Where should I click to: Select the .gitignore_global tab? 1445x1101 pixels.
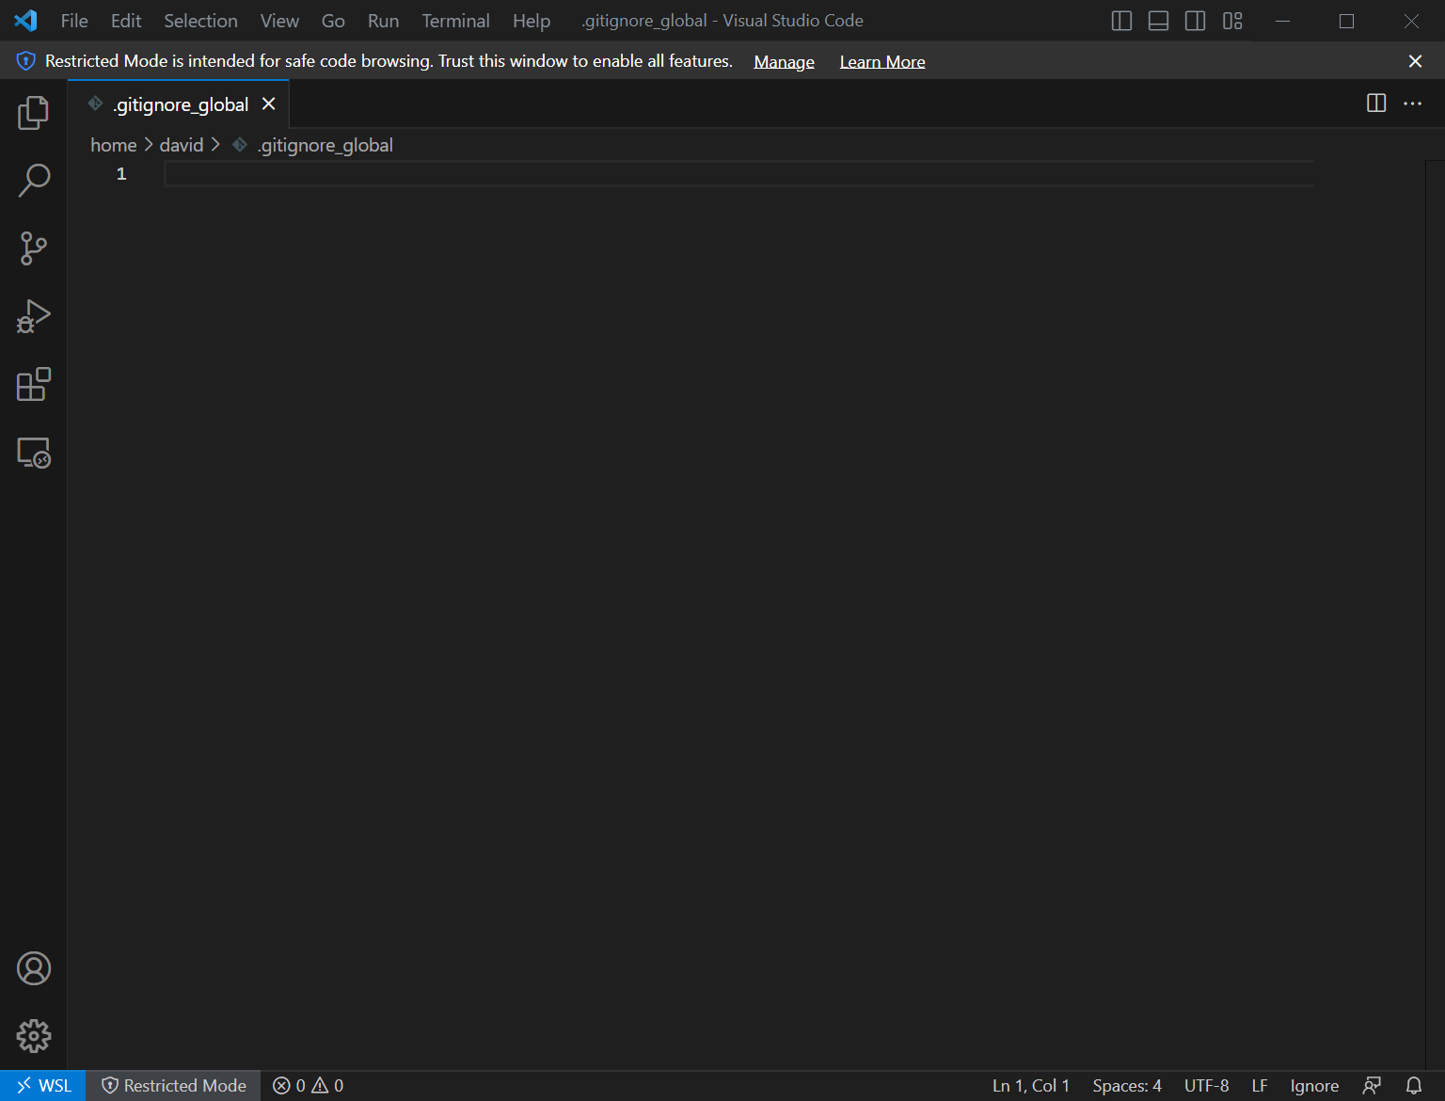(x=179, y=104)
